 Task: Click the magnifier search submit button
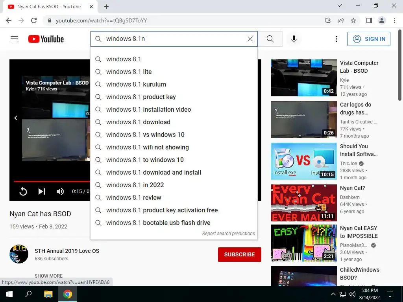[270, 39]
